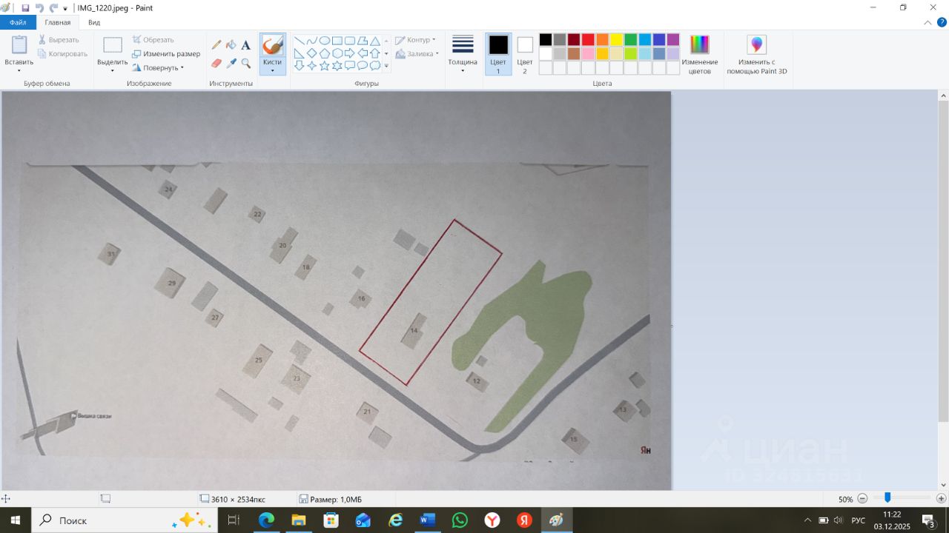Zoom out with the minus button
949x533 pixels.
tap(862, 499)
